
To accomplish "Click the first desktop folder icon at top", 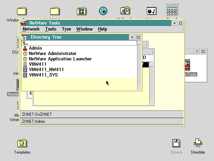I will click(x=22, y=11).
